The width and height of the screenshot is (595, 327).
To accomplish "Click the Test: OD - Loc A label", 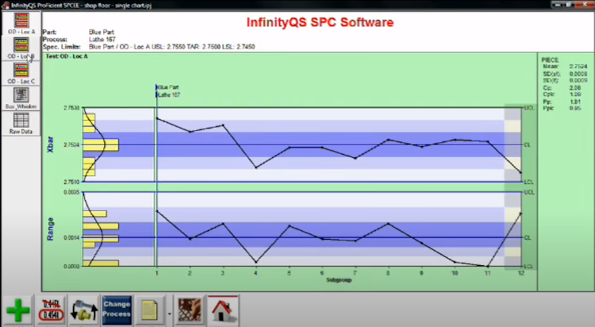I will pyautogui.click(x=67, y=56).
